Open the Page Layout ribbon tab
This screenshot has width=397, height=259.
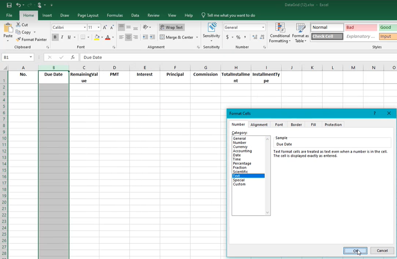click(88, 15)
